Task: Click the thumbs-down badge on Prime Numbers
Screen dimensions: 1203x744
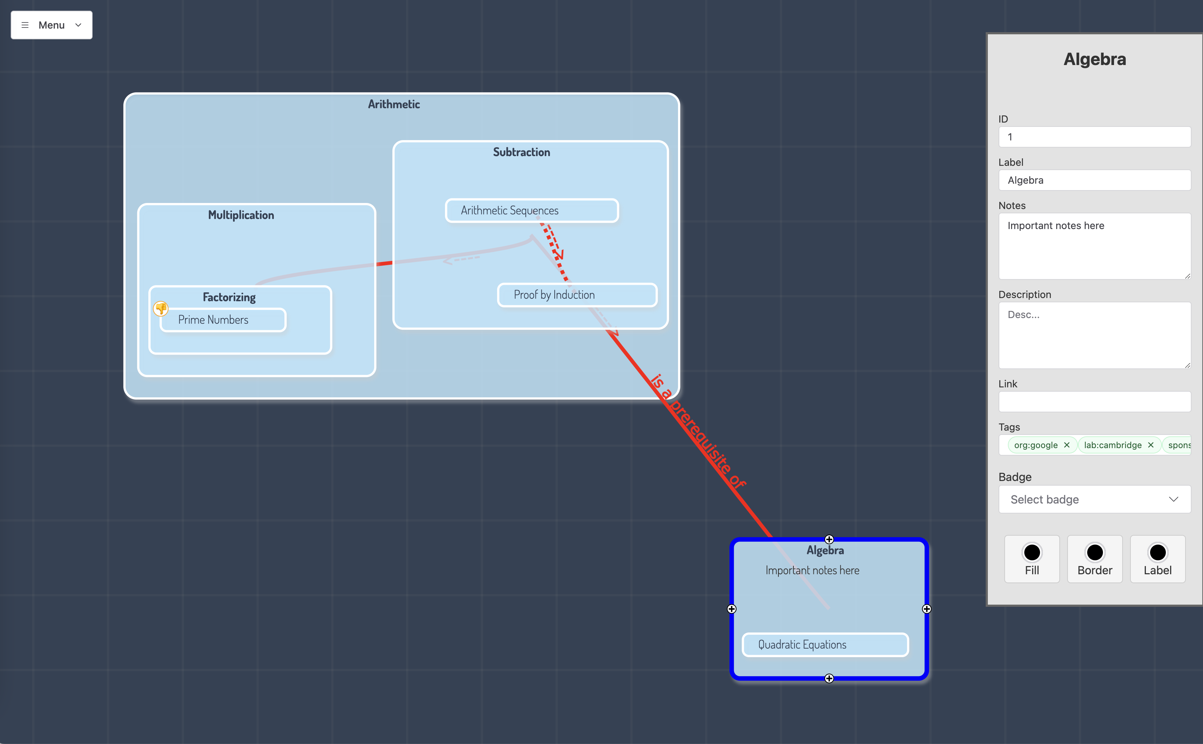Action: coord(161,308)
